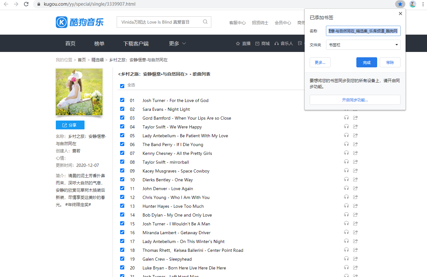
Task: Open the Chrome three-dot menu
Action: pos(423,4)
